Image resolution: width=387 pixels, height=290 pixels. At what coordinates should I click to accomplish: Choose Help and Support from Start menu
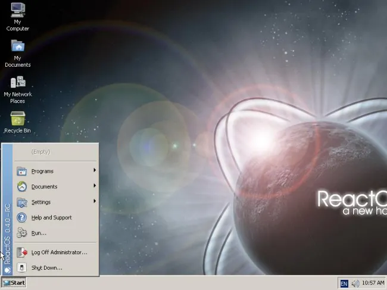tap(56, 218)
